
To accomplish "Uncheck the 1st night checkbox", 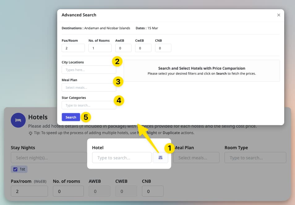I will pyautogui.click(x=15, y=169).
